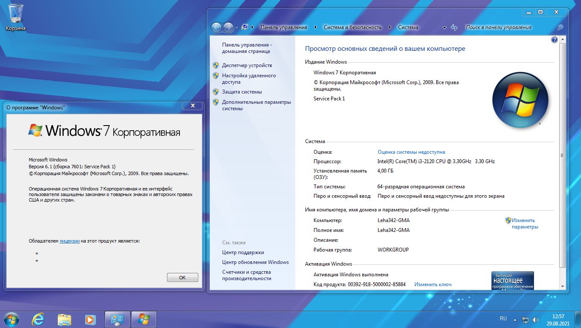Open Windows Explorer from the taskbar

pos(65,319)
